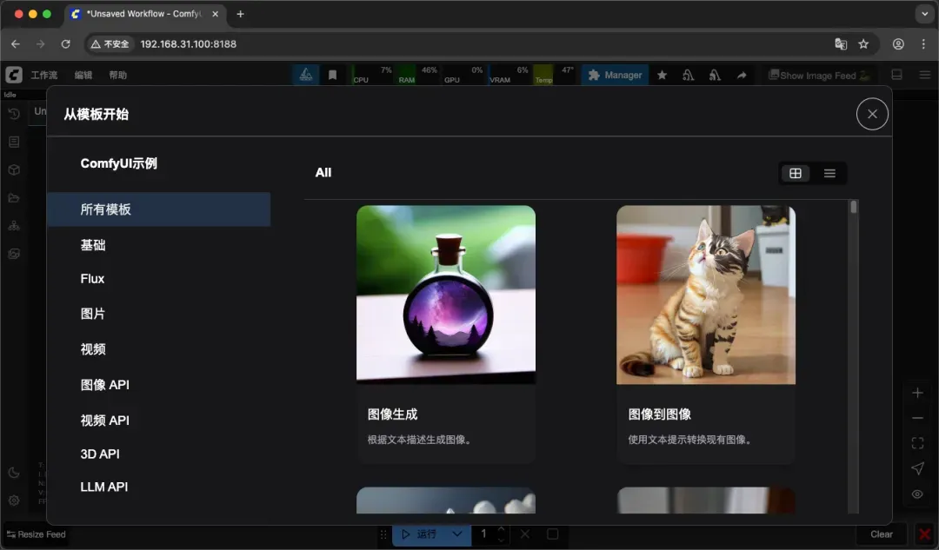Click the paper plane select mode icon

point(917,468)
